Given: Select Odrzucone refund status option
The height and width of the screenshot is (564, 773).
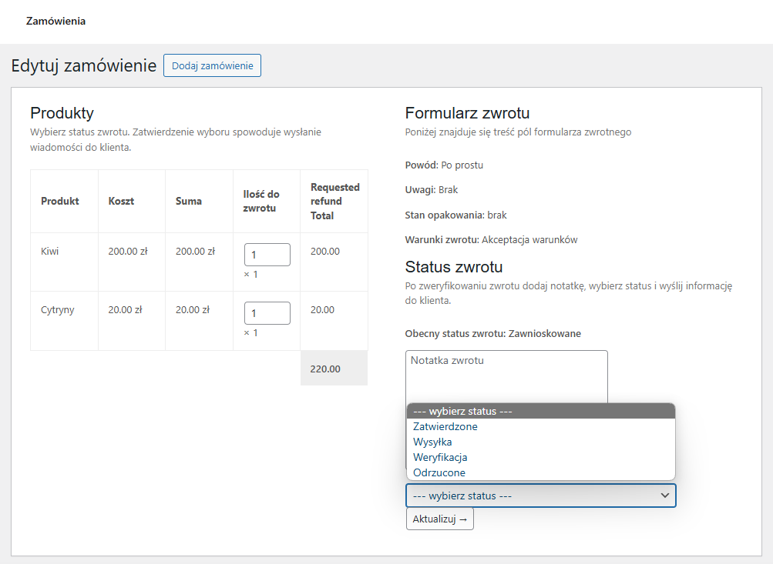Looking at the screenshot, I should point(439,472).
